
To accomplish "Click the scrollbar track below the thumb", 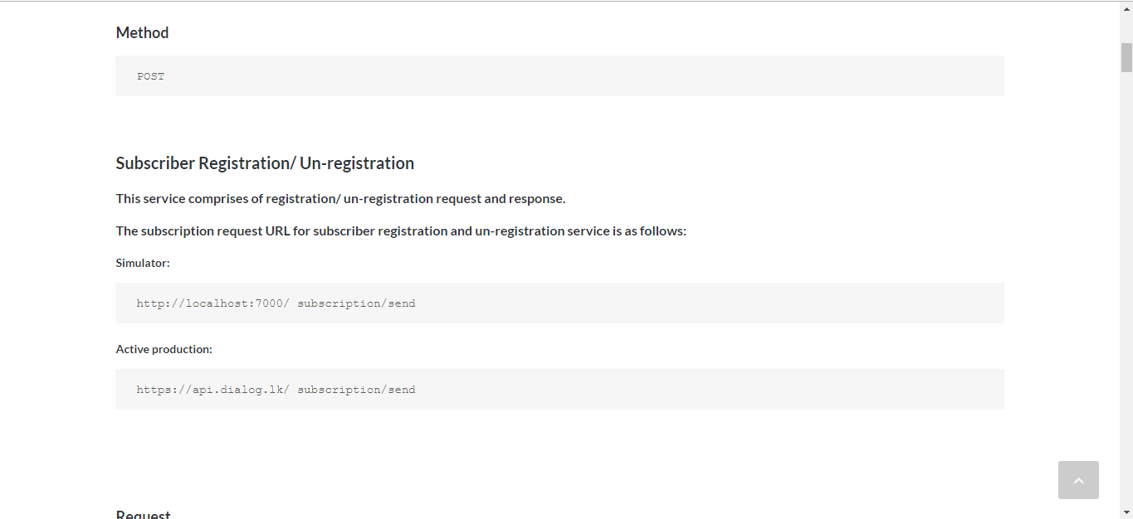I will 1126,290.
